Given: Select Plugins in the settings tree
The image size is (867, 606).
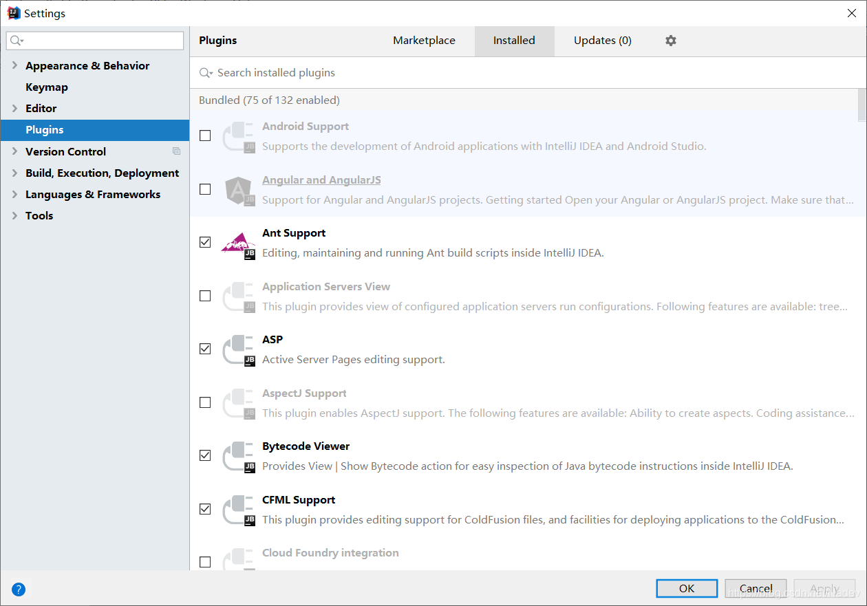Looking at the screenshot, I should tap(95, 129).
